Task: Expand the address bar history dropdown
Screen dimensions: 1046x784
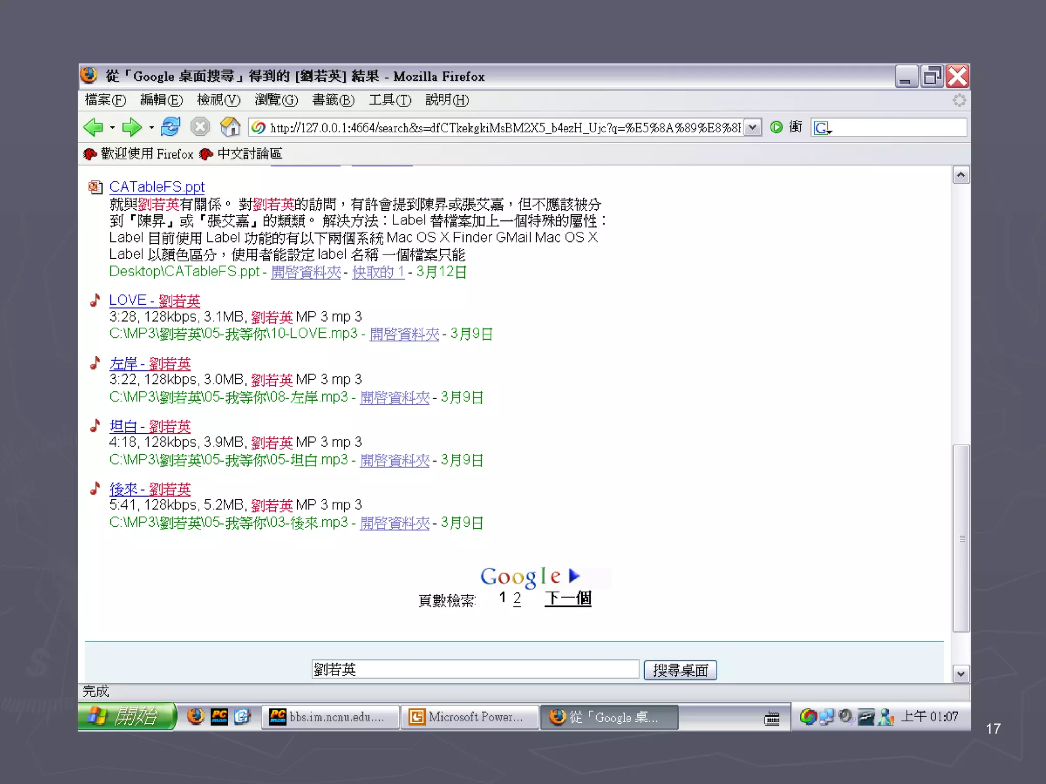Action: tap(752, 128)
